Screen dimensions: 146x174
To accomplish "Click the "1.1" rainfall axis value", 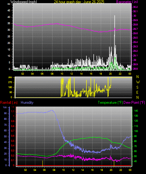I will tap(13, 111).
